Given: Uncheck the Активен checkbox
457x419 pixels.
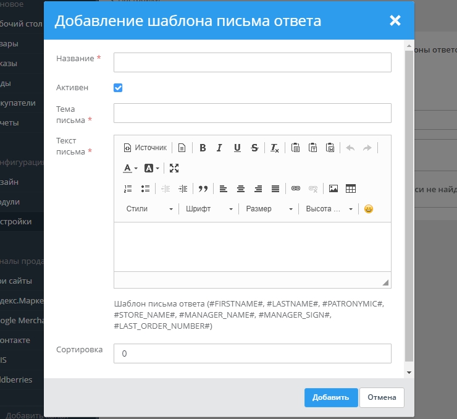Looking at the screenshot, I should 118,88.
